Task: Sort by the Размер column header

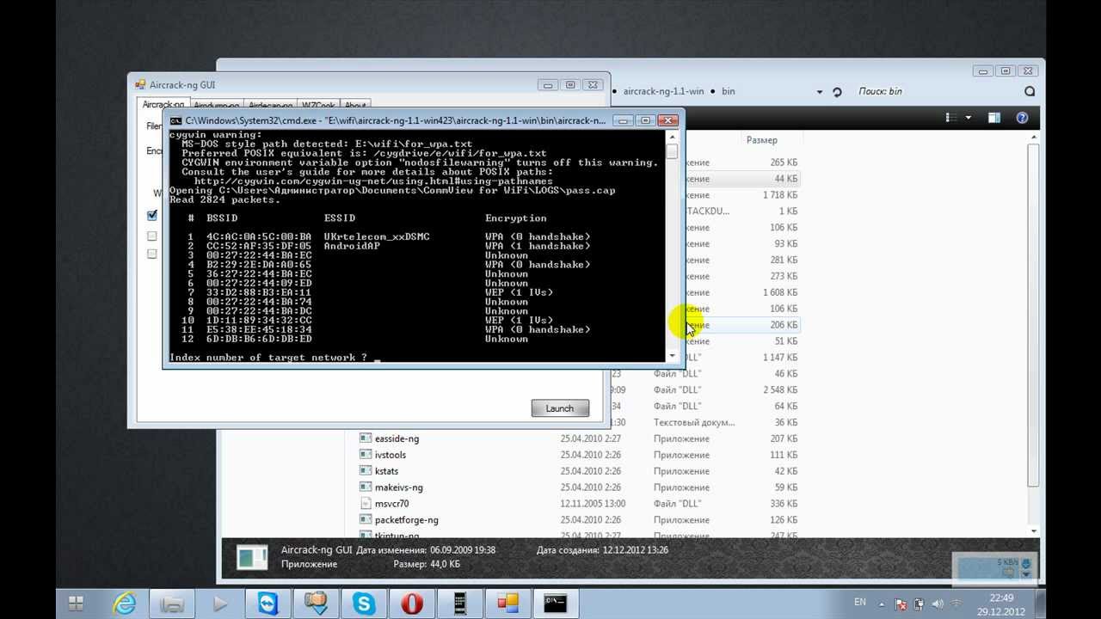Action: [x=762, y=140]
